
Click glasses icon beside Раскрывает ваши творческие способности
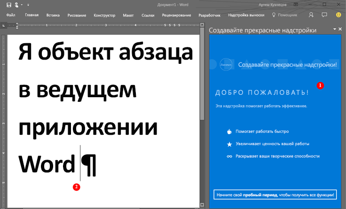[x=229, y=156]
